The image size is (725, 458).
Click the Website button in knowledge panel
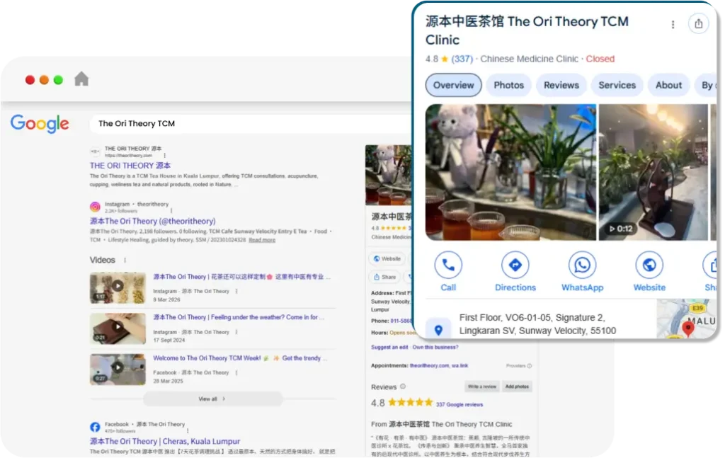pos(387,259)
